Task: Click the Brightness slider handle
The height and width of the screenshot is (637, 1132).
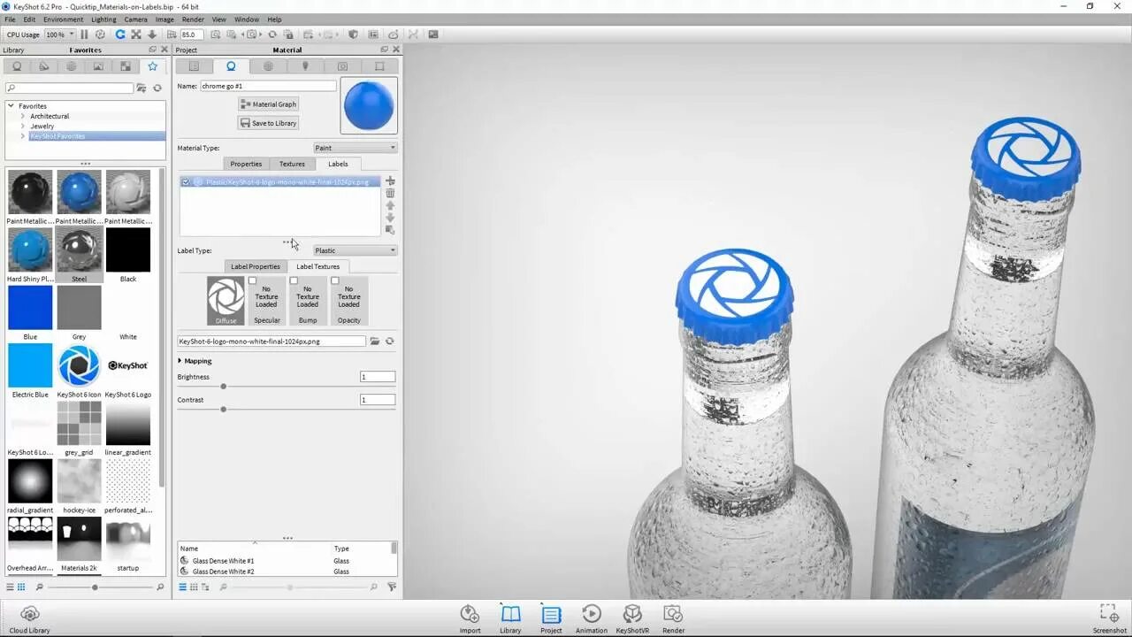Action: coord(223,387)
